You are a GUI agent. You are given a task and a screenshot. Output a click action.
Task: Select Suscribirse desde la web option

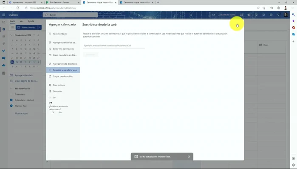[x=63, y=70]
